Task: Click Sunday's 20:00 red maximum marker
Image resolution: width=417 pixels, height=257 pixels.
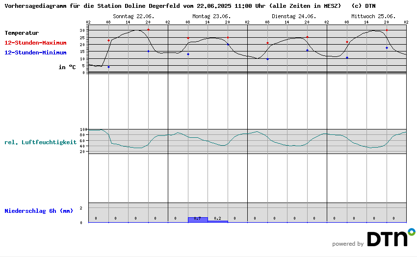Action: (x=148, y=29)
